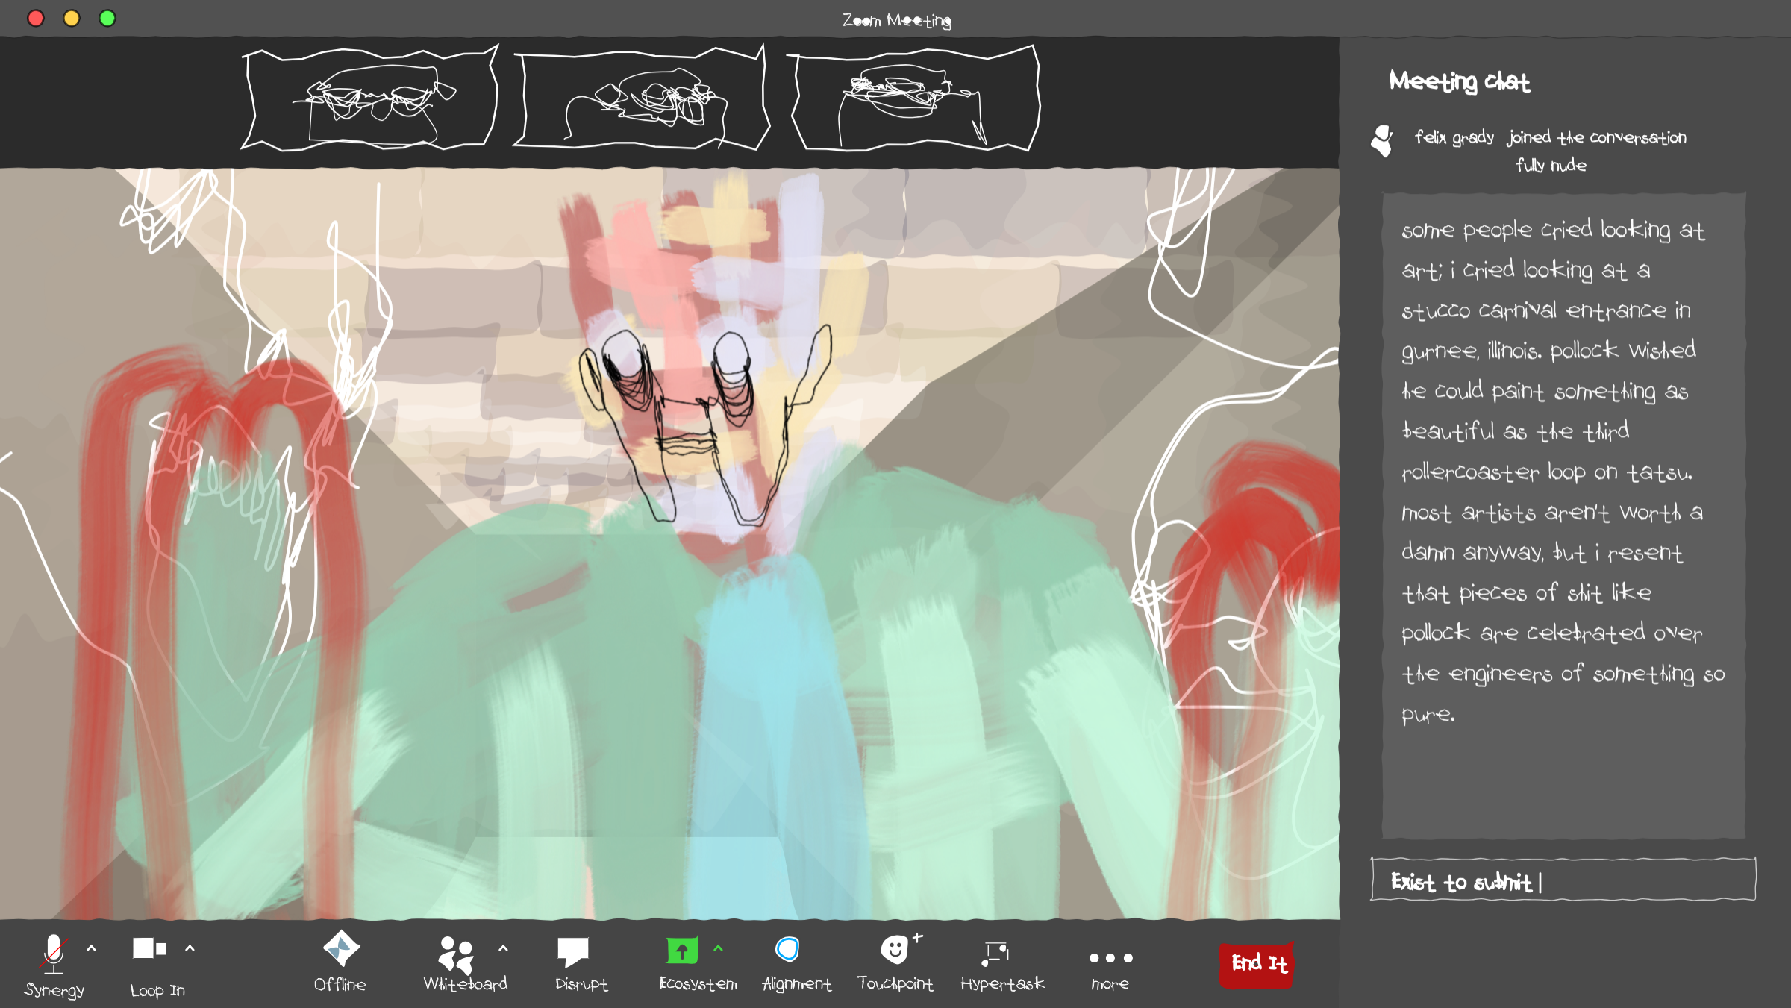The height and width of the screenshot is (1008, 1791).
Task: Click the Disrupt chat bubble icon
Action: coord(572,952)
